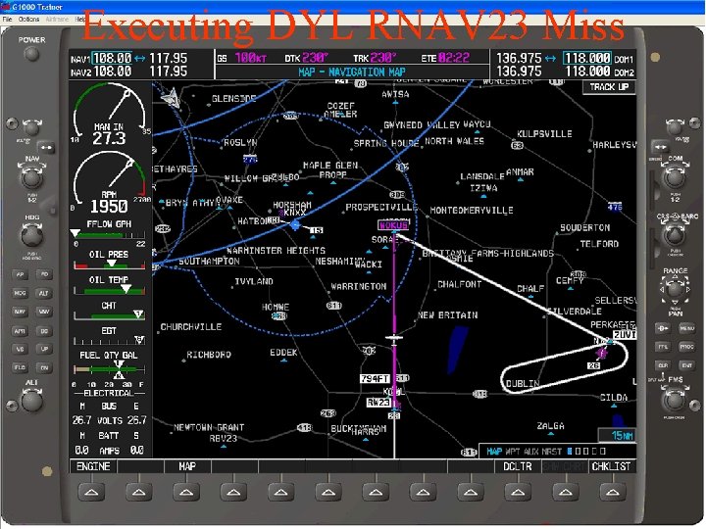Adjust the NAV volume knob
Screen dimensions: 706x529
pyautogui.click(x=31, y=127)
